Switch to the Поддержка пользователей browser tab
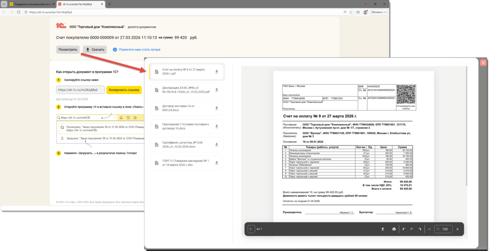Screen dimensions: 491x251 (32, 4)
